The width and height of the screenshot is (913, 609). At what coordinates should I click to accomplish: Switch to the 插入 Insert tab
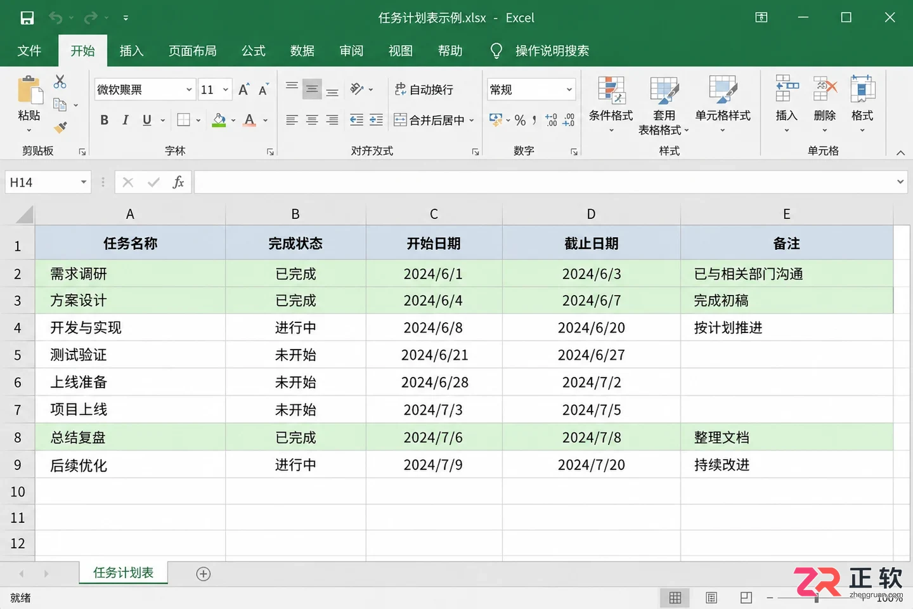[x=132, y=51]
